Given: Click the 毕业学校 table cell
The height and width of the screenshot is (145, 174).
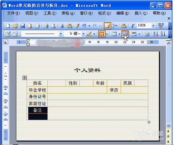Looking at the screenshot, I should [37, 90].
